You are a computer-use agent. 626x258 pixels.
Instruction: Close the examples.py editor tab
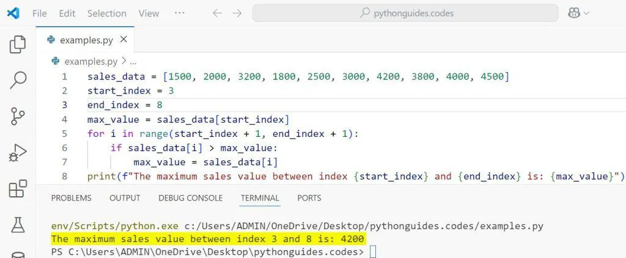tap(123, 40)
